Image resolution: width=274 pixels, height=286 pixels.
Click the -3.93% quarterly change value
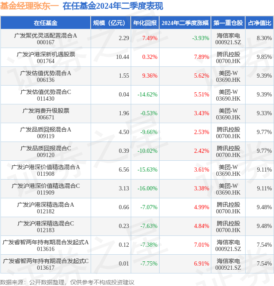click(200, 38)
